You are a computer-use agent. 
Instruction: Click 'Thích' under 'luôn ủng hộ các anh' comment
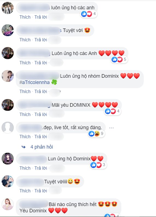click(25, 17)
